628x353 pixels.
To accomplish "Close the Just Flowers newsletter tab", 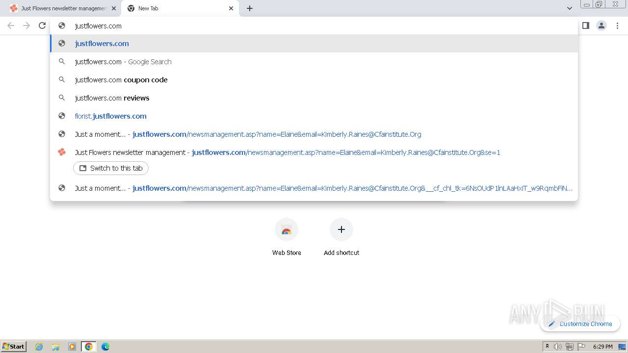I will pyautogui.click(x=114, y=8).
